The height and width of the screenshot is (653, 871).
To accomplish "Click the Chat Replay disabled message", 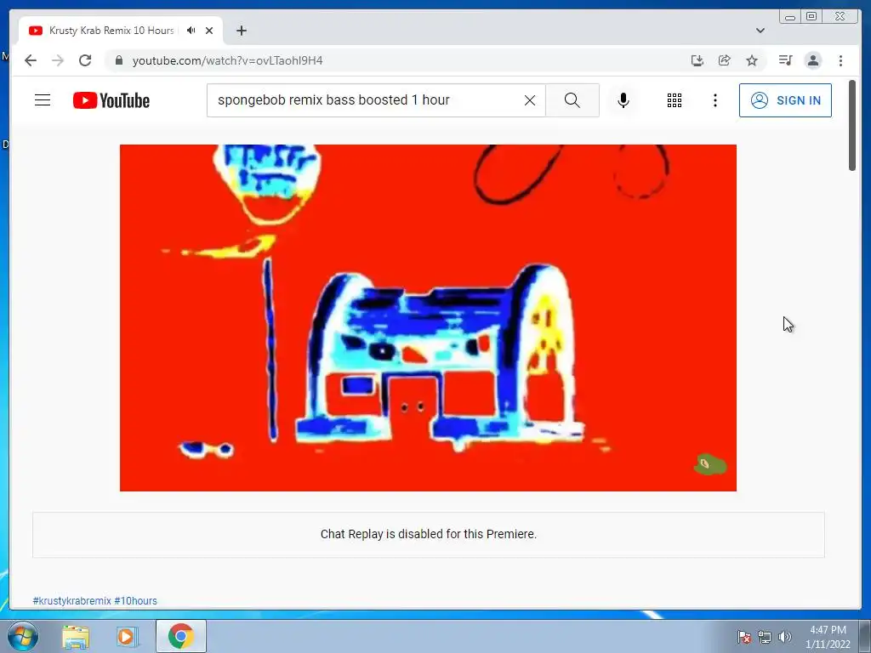I will point(429,534).
